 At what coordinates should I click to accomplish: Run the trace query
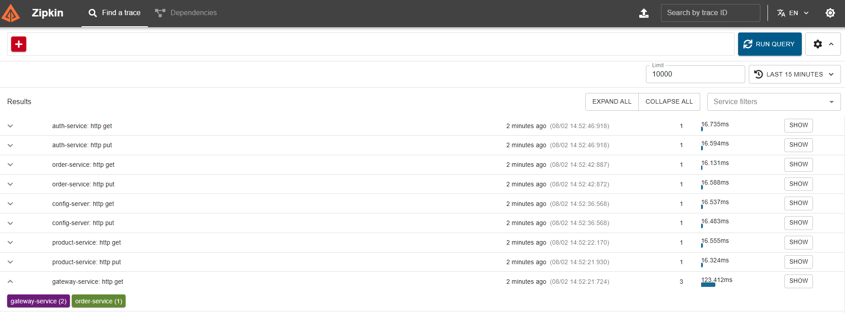(x=770, y=44)
